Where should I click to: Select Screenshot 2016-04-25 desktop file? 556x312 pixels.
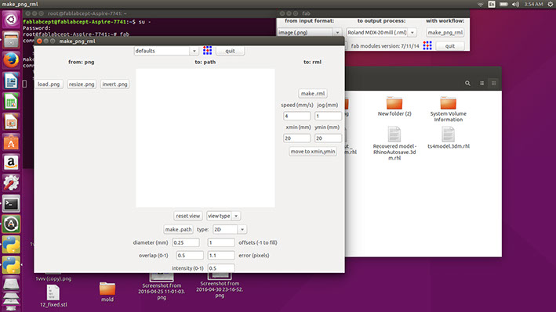[162, 286]
